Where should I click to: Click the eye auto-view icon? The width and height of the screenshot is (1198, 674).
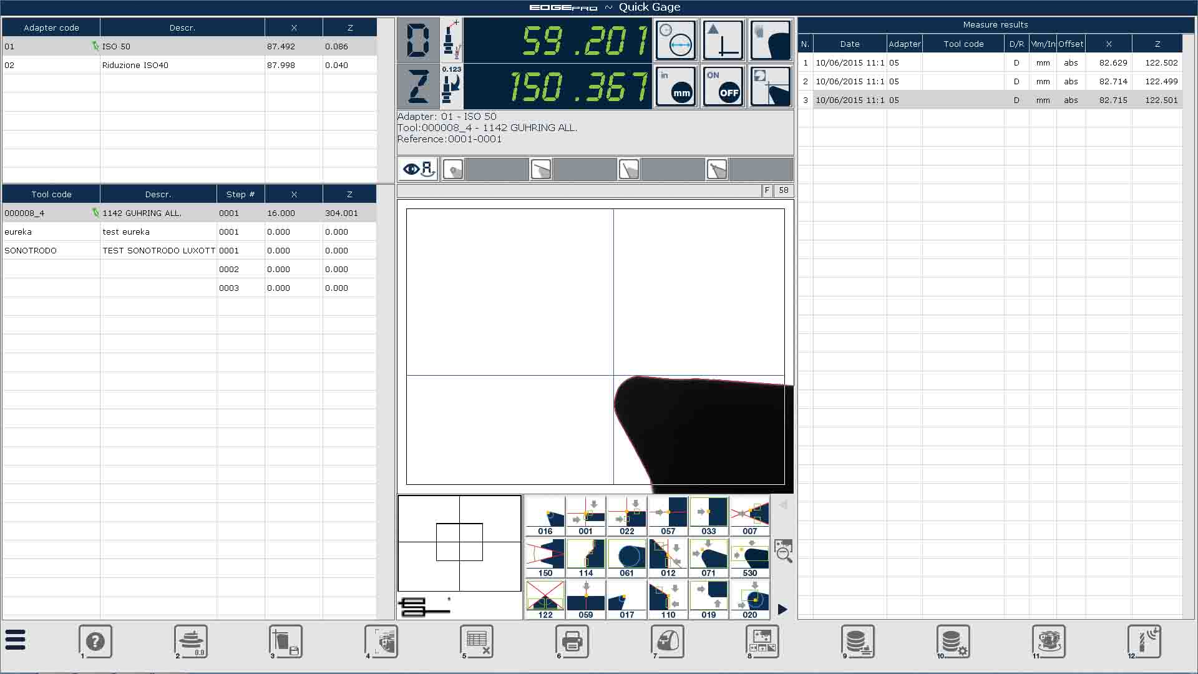tap(419, 169)
